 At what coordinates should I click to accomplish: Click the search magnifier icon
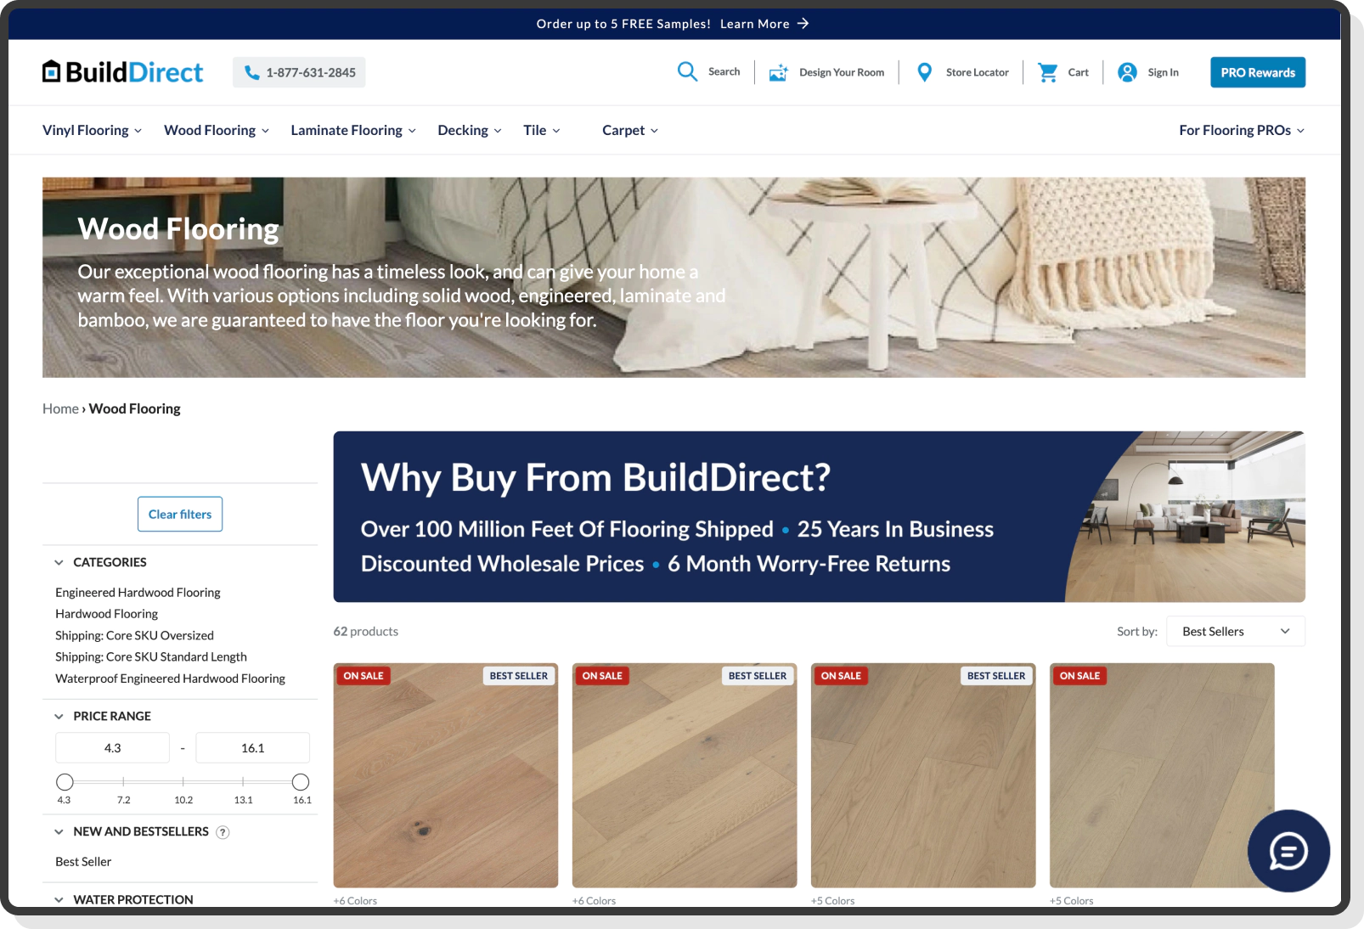pyautogui.click(x=687, y=72)
